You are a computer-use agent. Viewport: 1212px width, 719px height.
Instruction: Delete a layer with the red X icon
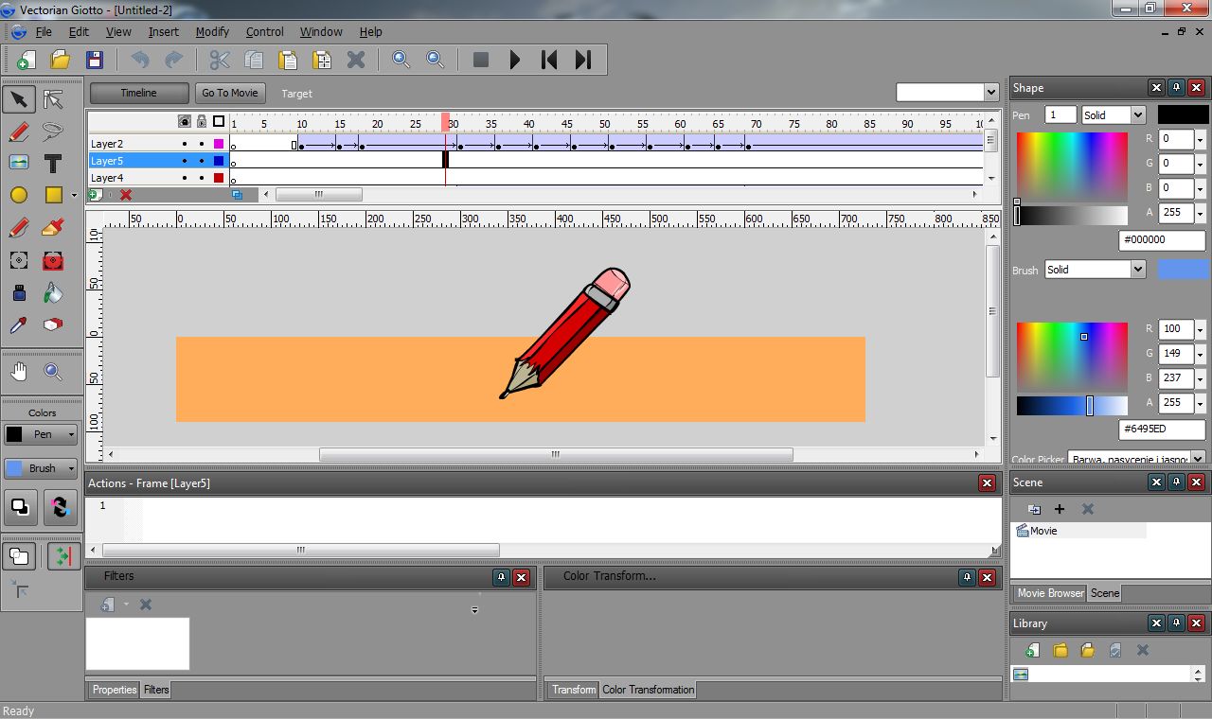click(125, 195)
